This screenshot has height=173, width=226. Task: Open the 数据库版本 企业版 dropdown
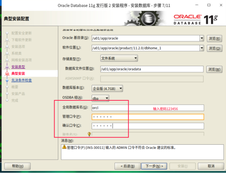pos(107,88)
